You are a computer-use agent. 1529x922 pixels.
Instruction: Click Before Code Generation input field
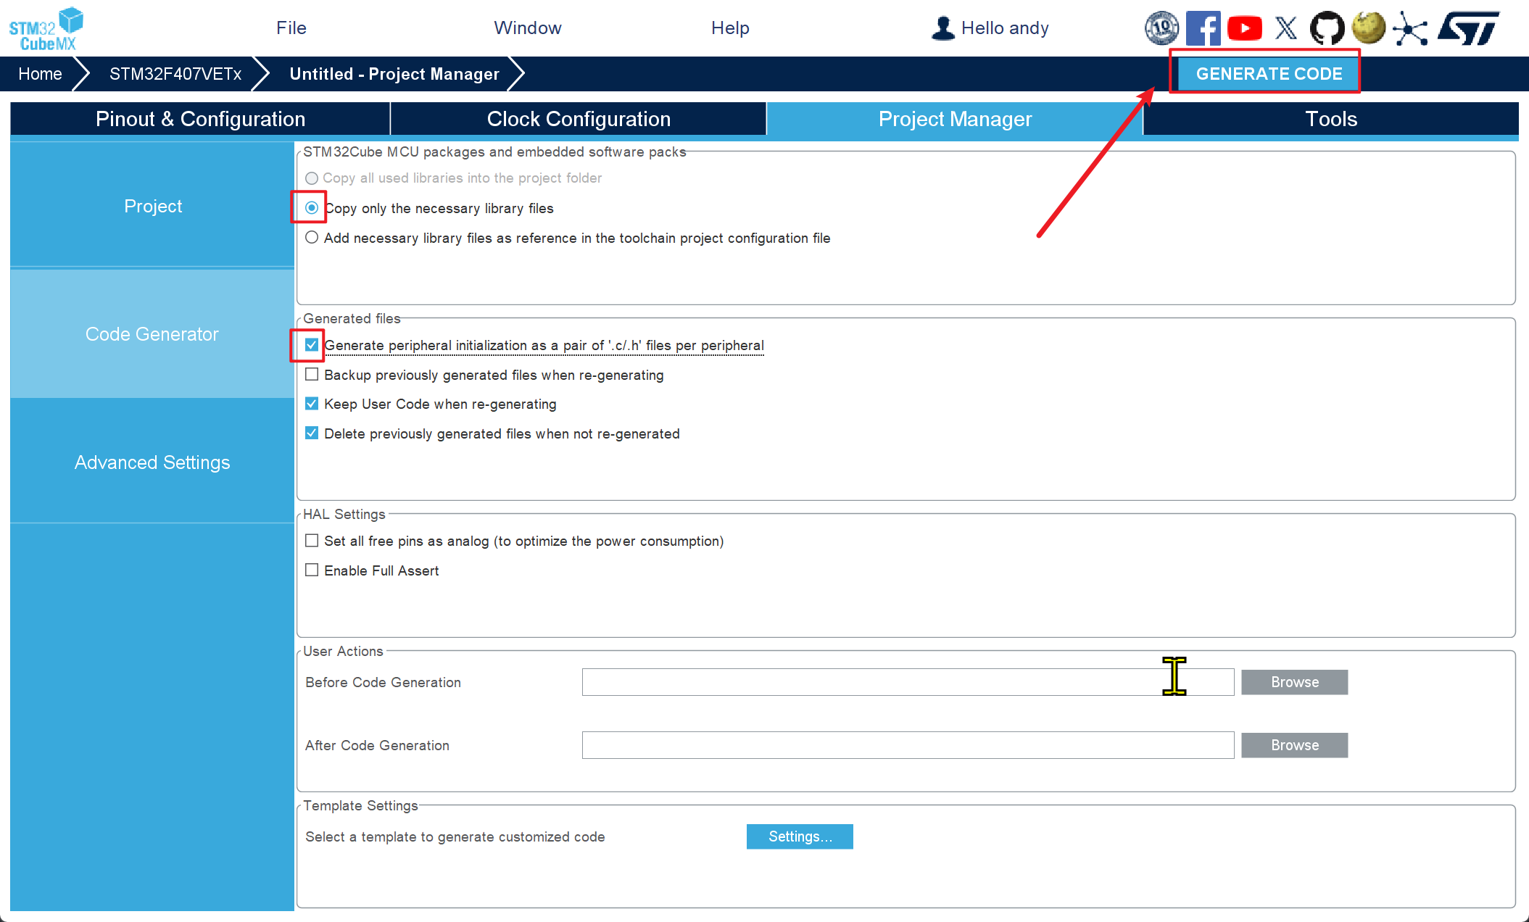[911, 681]
